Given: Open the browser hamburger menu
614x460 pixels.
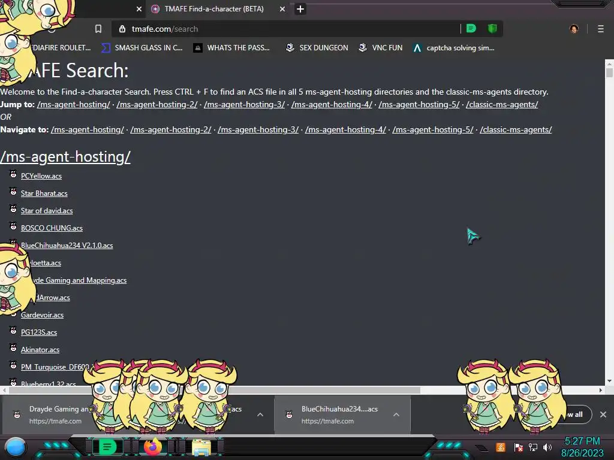Looking at the screenshot, I should (601, 29).
